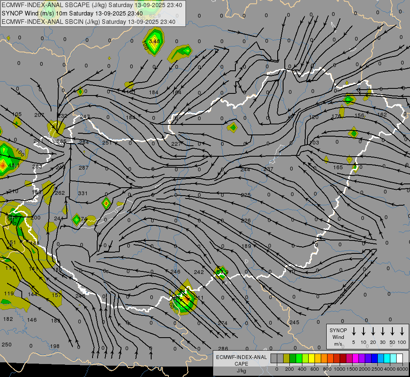Pick the olive CAPE legend swatch before 200

coord(286,358)
